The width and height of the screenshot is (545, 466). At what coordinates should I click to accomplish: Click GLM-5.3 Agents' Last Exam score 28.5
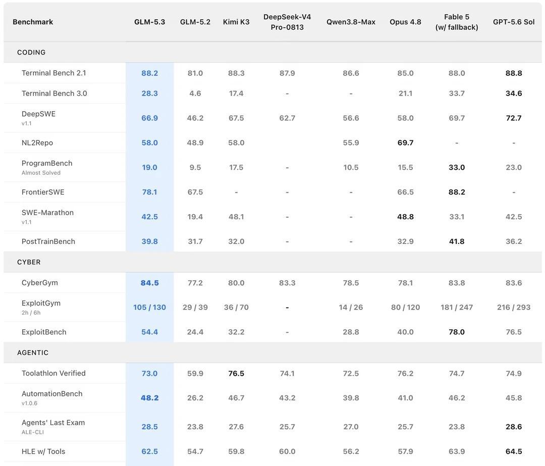149,427
